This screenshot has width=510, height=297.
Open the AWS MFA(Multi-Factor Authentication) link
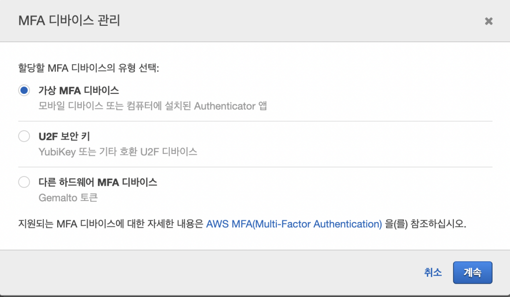coord(294,224)
